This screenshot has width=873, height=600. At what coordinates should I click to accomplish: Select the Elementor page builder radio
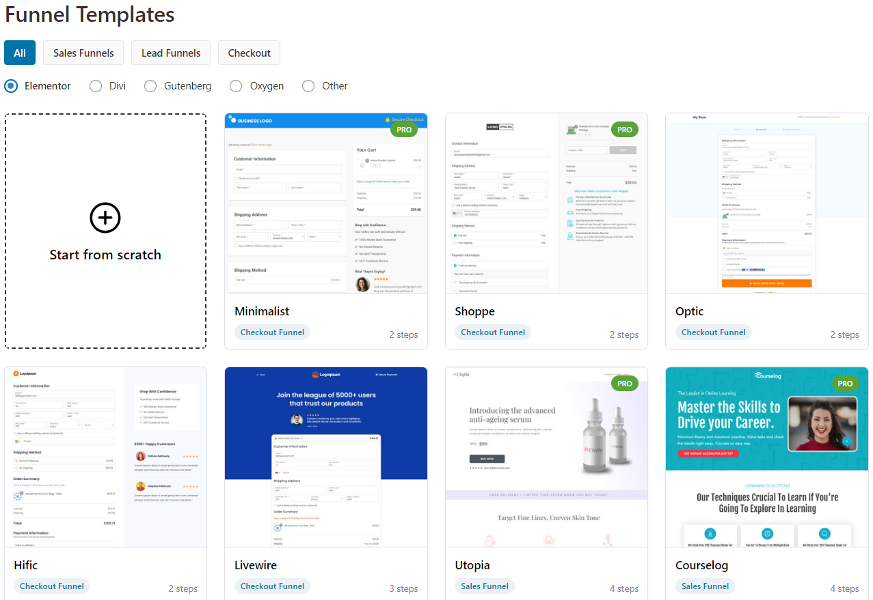coord(11,86)
